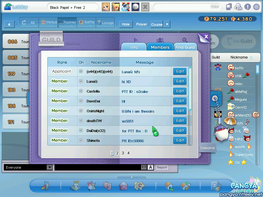Refresh the room list with circular arrow

click(x=24, y=22)
